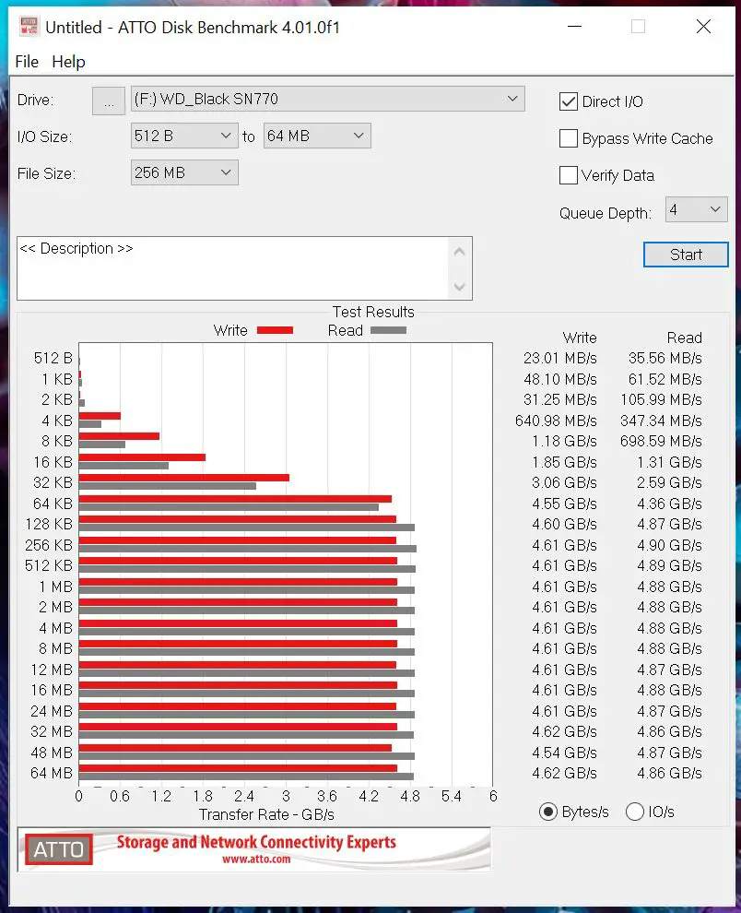Click the 105.99 MB/s read value
741x913 pixels.
(661, 400)
